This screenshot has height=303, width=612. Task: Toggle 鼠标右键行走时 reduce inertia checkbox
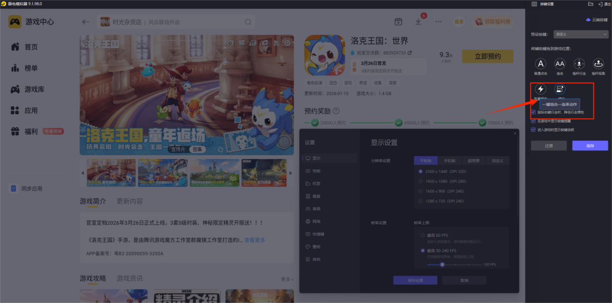coord(533,112)
